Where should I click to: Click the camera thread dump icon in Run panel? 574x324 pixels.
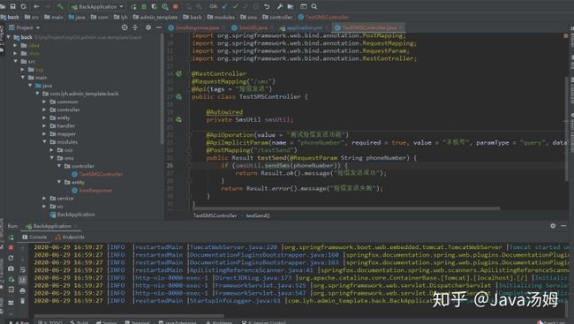(x=11, y=268)
